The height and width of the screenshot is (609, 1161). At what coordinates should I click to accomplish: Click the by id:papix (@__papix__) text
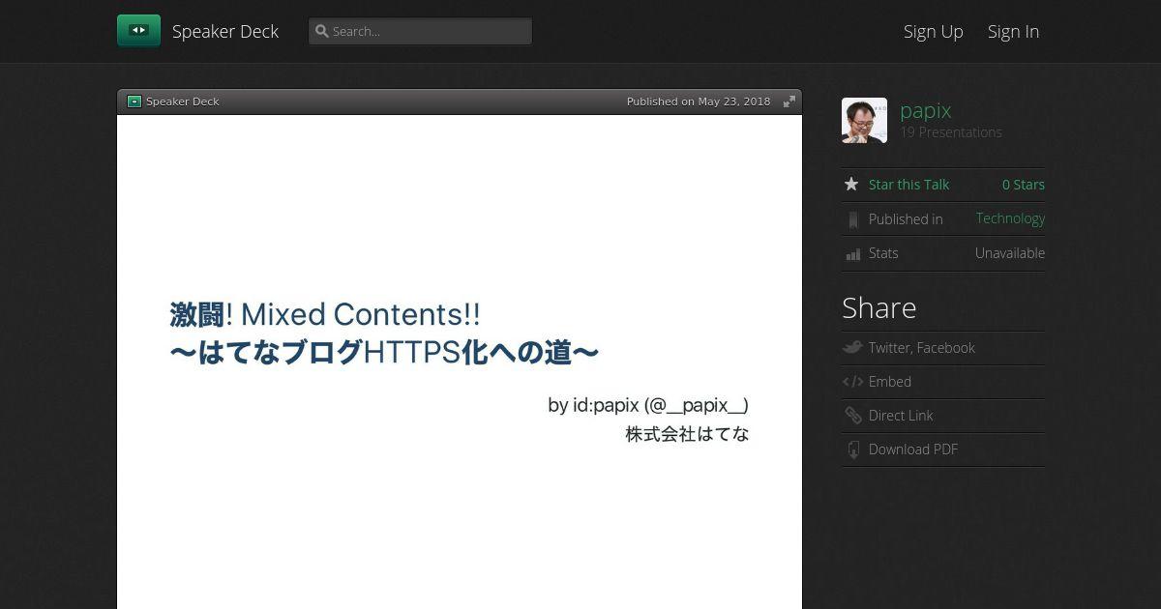point(648,405)
